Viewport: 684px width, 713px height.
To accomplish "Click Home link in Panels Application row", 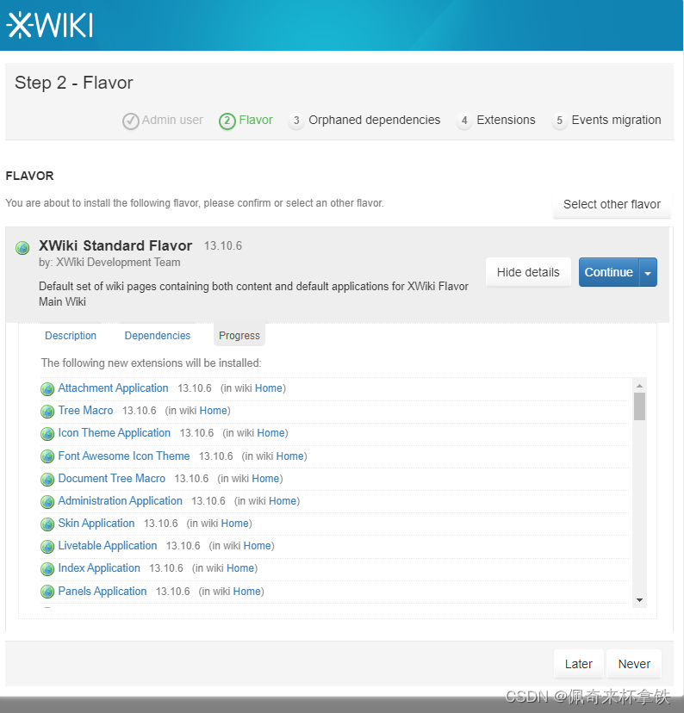I will (x=247, y=591).
